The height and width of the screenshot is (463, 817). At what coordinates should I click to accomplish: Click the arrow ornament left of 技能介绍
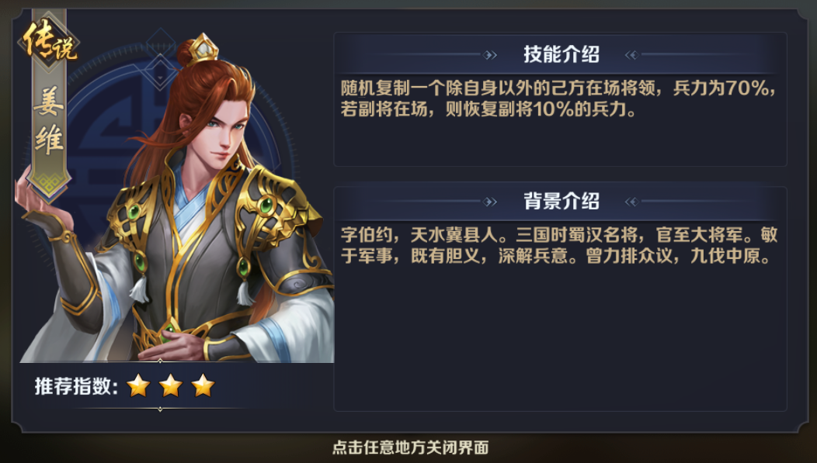[x=490, y=54]
